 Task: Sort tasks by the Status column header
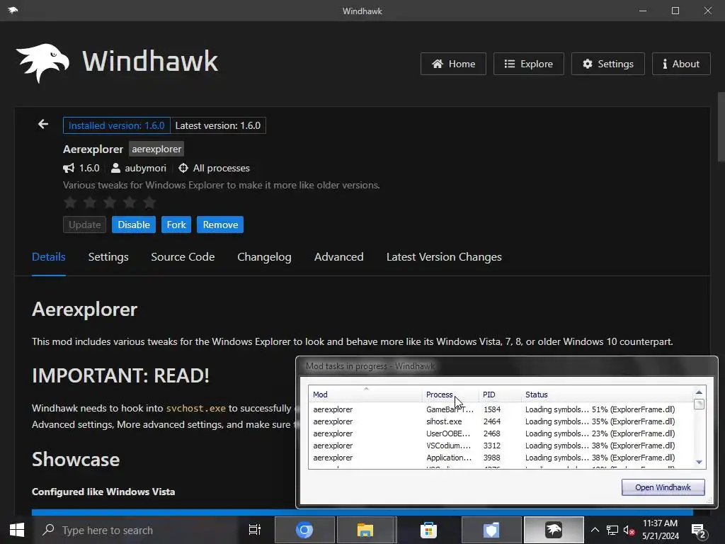coord(607,395)
